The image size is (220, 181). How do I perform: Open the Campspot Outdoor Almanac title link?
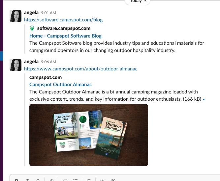click(60, 85)
